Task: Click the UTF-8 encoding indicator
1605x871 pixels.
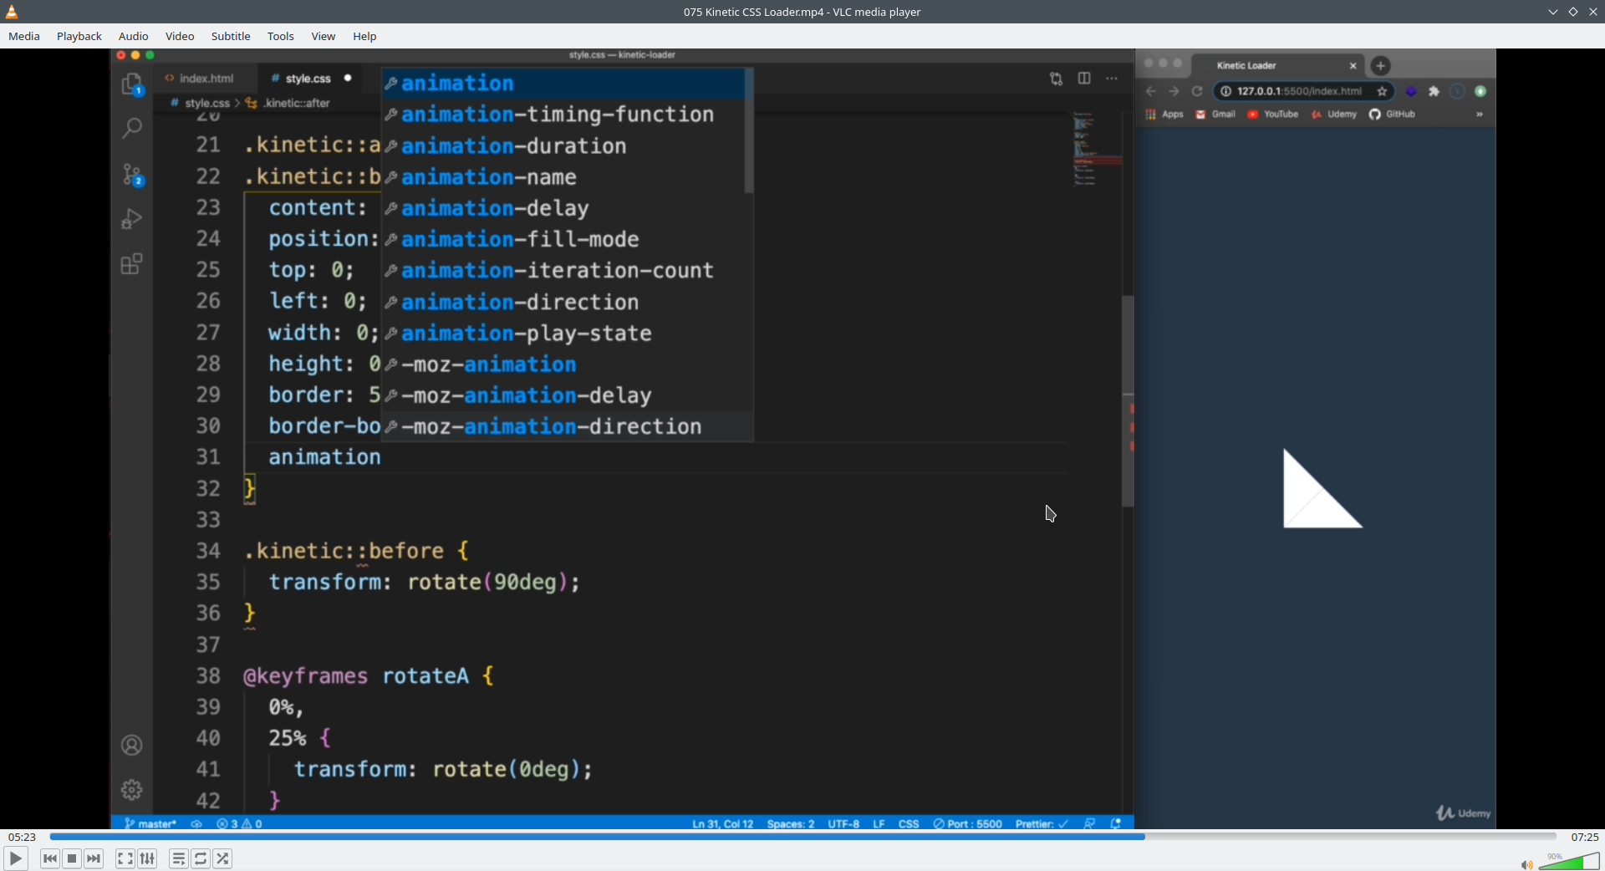Action: tap(843, 824)
